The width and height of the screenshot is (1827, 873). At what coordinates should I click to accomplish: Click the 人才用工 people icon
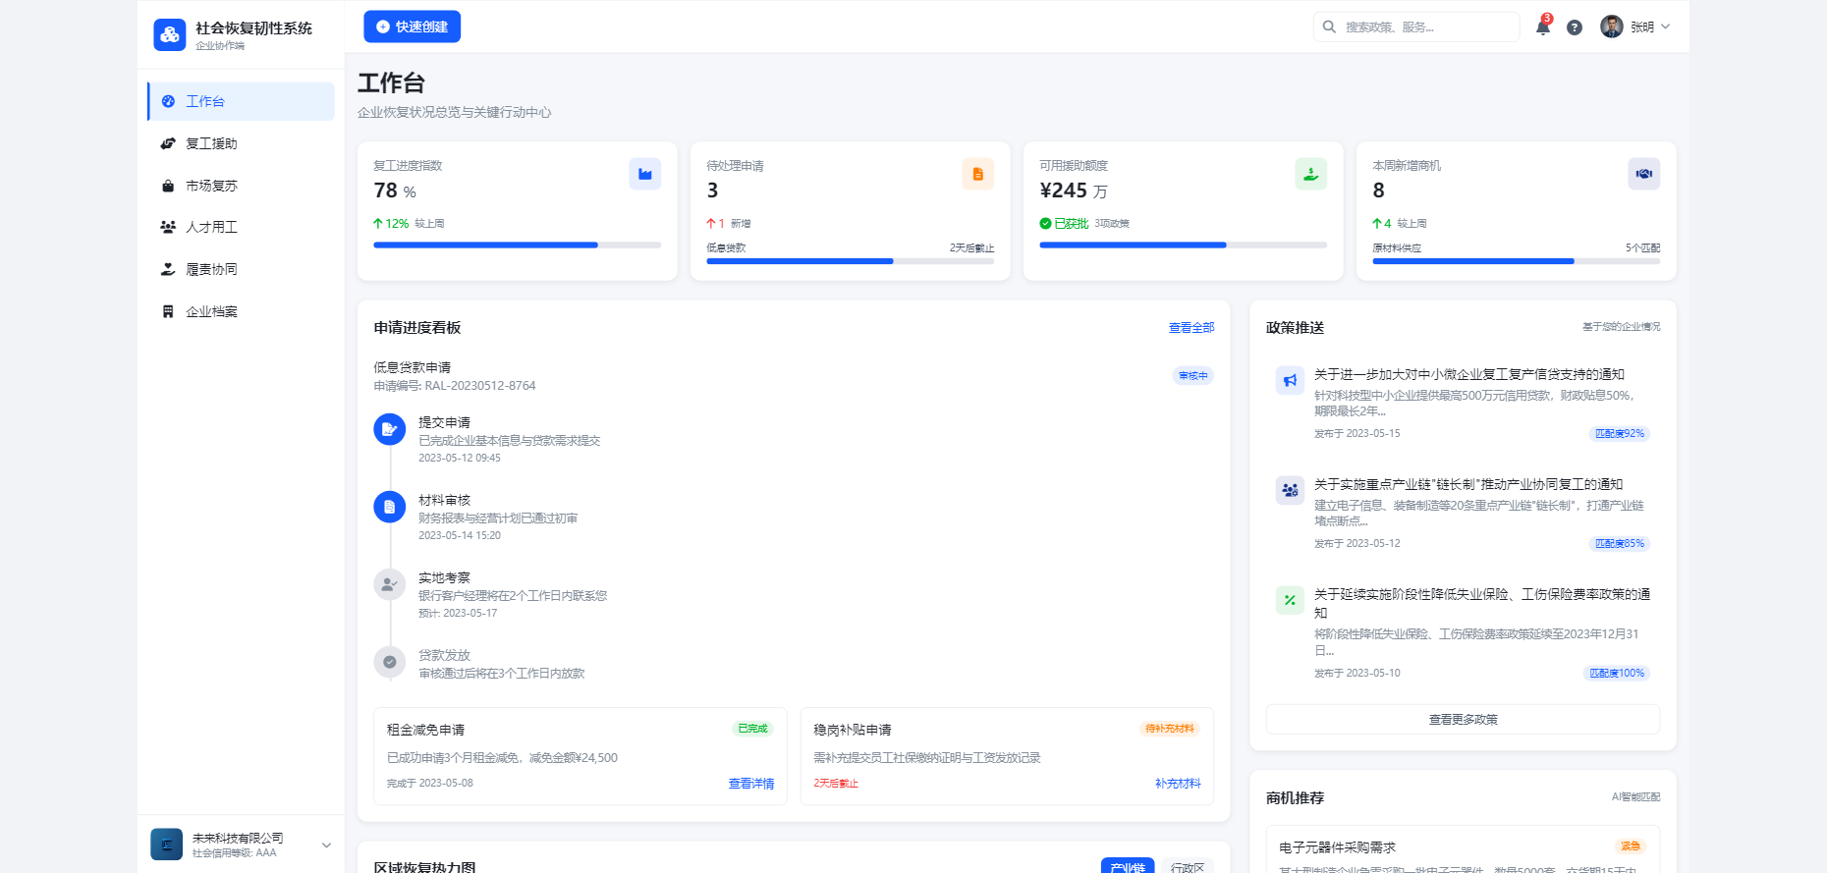tap(168, 227)
